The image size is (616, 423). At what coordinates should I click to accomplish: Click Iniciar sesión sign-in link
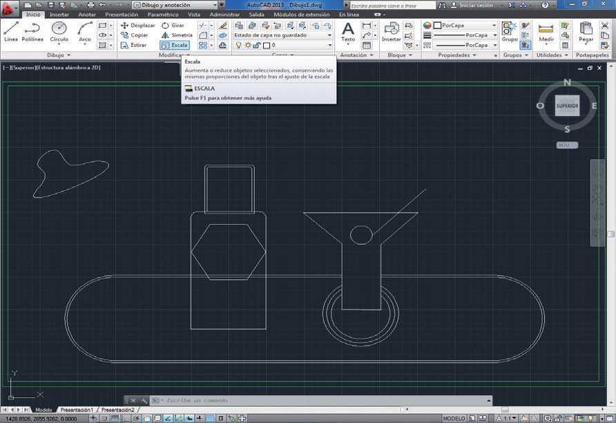pyautogui.click(x=476, y=5)
